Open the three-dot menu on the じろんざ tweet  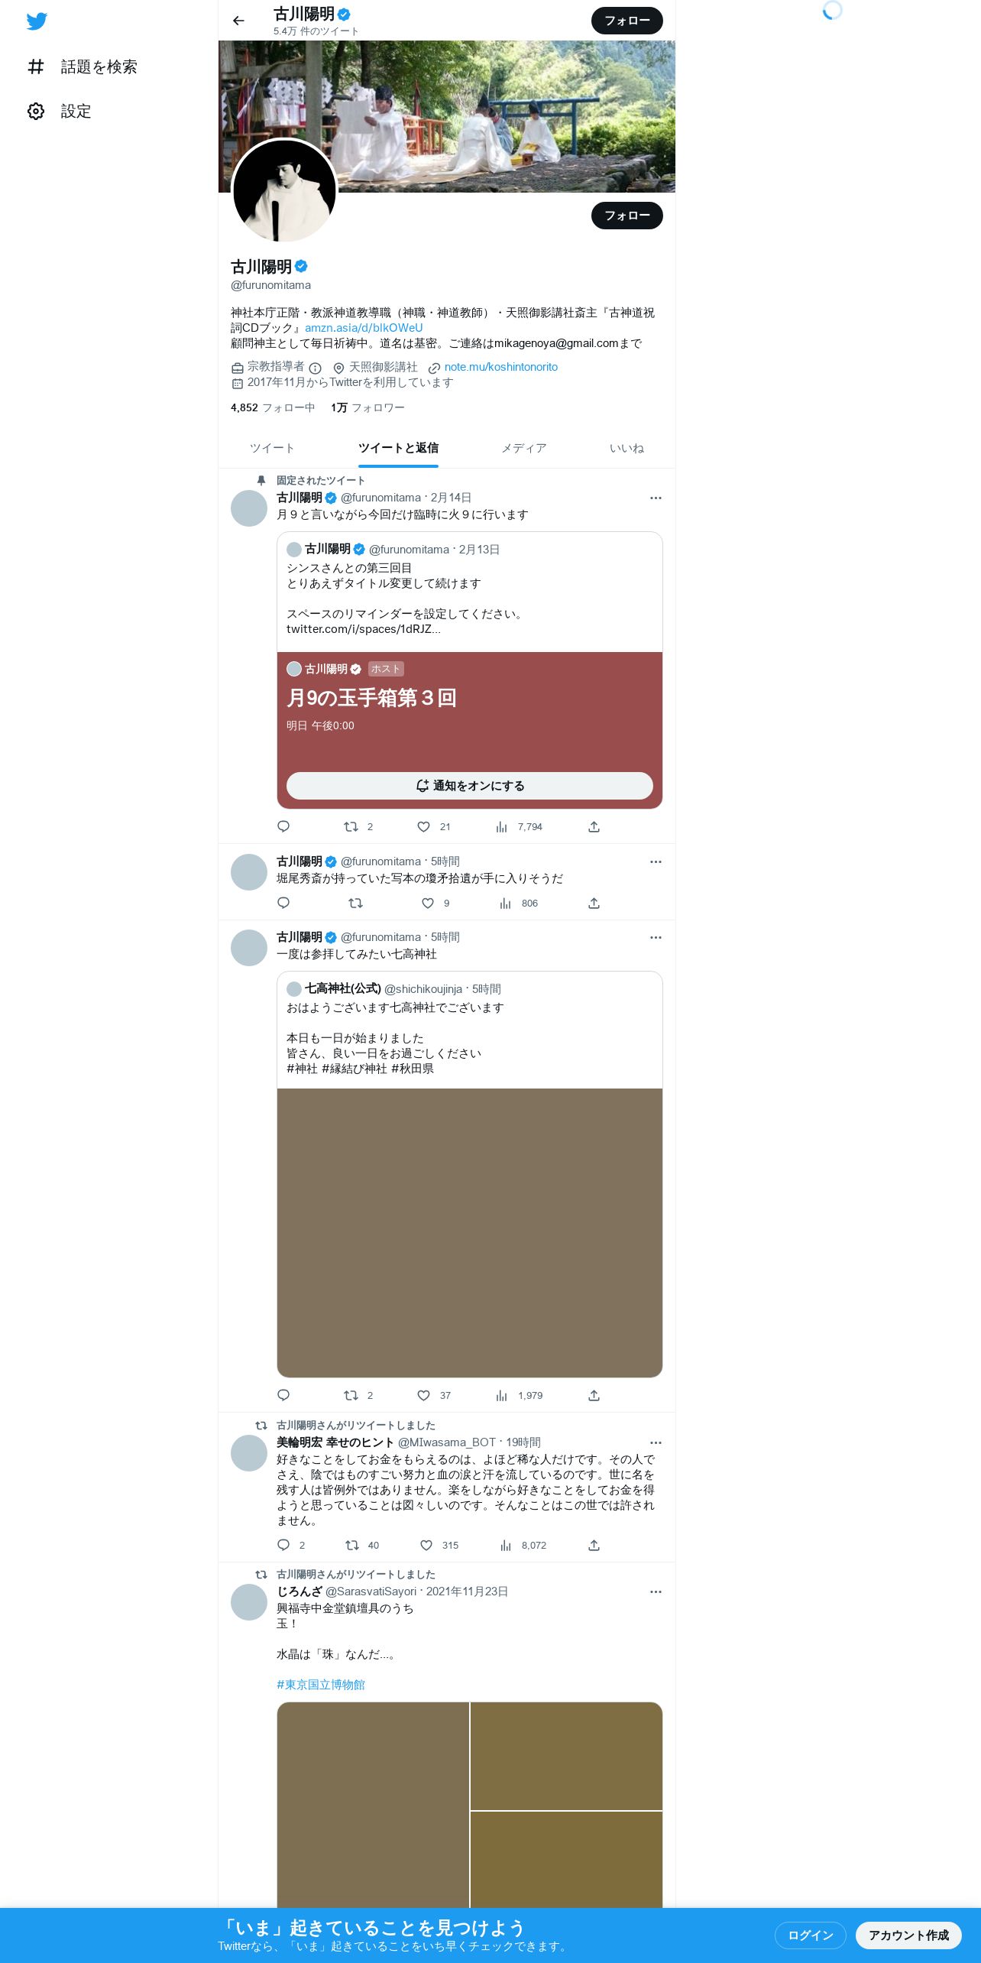(x=656, y=1591)
